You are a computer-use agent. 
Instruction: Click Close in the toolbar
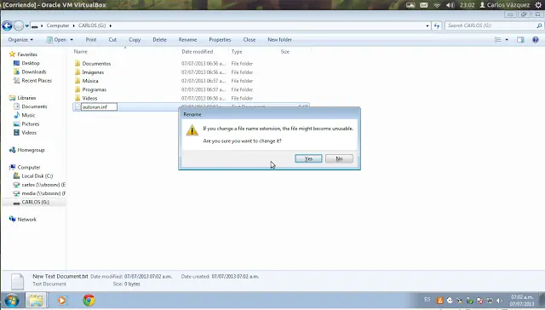click(250, 40)
